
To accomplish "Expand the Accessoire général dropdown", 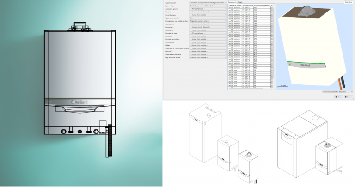I will click(x=208, y=9).
